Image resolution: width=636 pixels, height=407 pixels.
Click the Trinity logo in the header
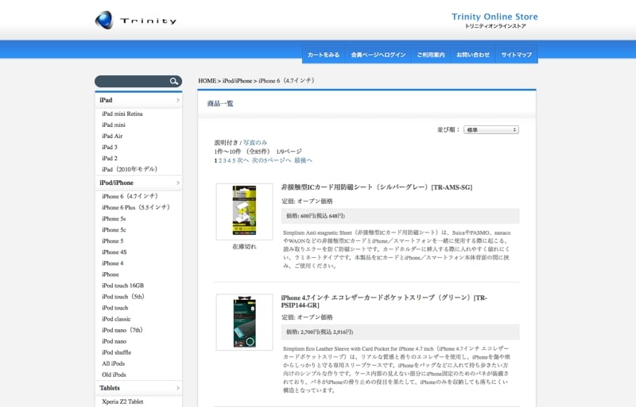coord(135,20)
